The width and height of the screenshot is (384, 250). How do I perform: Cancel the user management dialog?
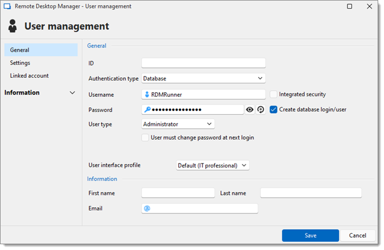click(357, 235)
